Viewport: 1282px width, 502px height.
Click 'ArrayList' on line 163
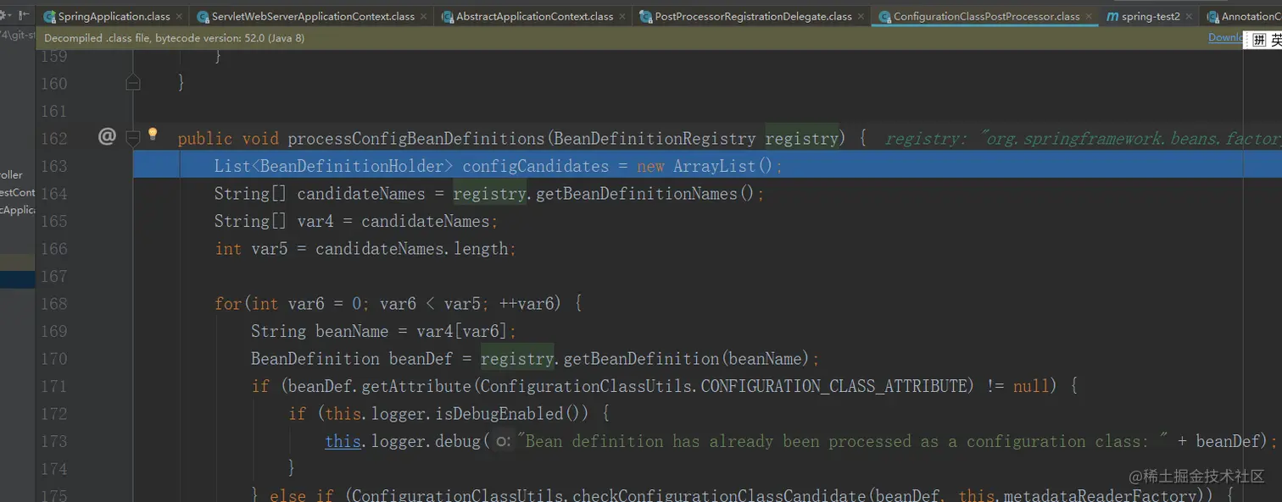(x=715, y=166)
